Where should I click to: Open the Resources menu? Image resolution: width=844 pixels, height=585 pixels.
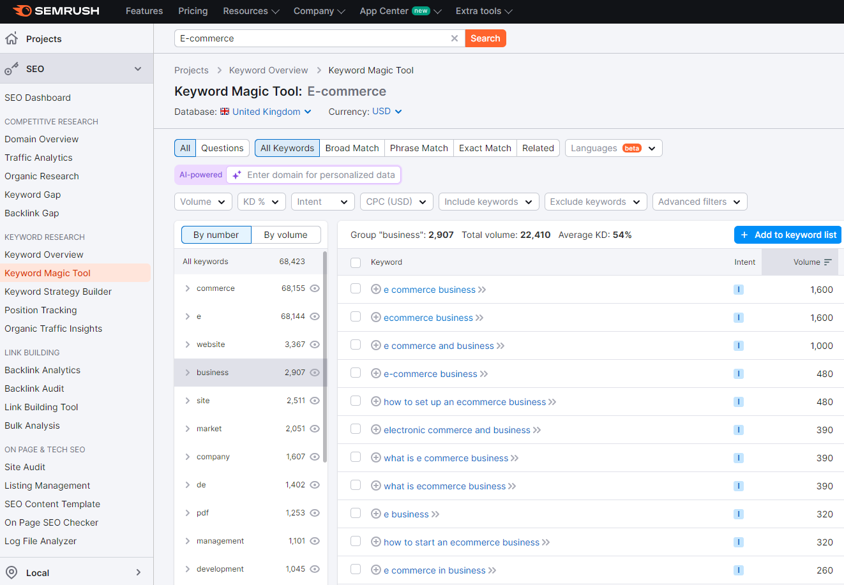coord(251,11)
